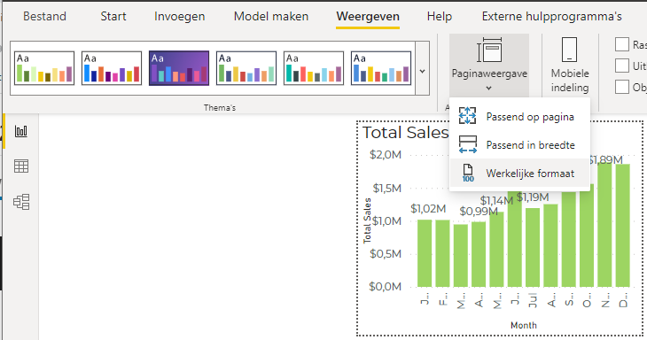Collapse the Paginaweergave dropdown chevron
Screen dimensions: 647x340
(x=489, y=88)
